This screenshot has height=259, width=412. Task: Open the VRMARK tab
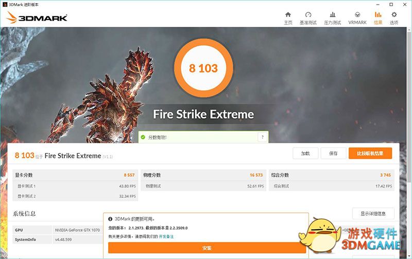[357, 18]
